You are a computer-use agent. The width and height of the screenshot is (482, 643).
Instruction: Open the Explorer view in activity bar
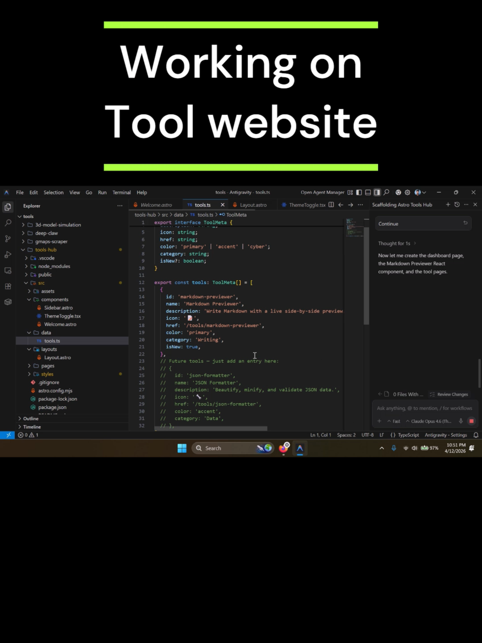pos(8,207)
